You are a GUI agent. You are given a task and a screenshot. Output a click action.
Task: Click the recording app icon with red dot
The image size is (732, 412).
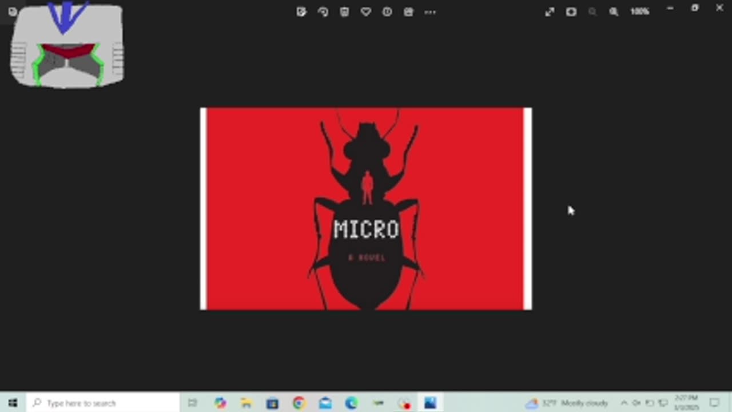(x=404, y=403)
